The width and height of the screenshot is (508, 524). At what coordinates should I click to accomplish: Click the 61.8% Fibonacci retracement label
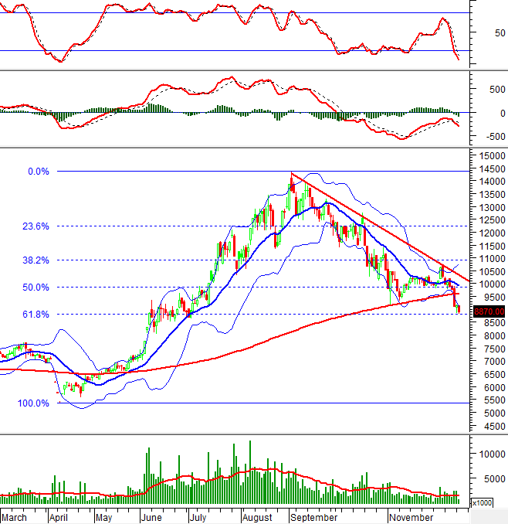tap(36, 315)
